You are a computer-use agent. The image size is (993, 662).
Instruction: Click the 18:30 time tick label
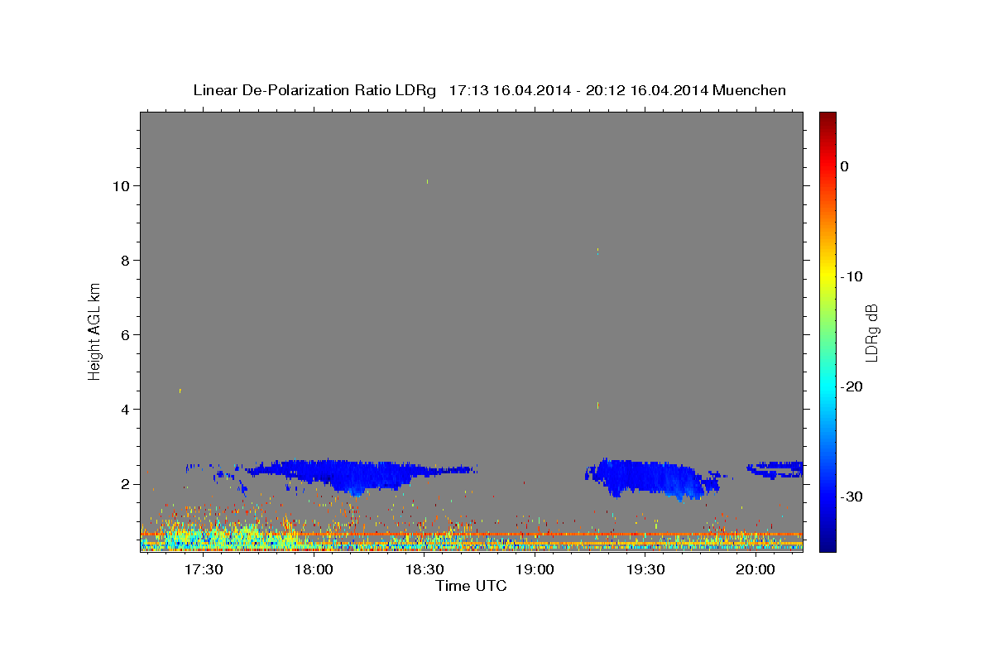425,570
